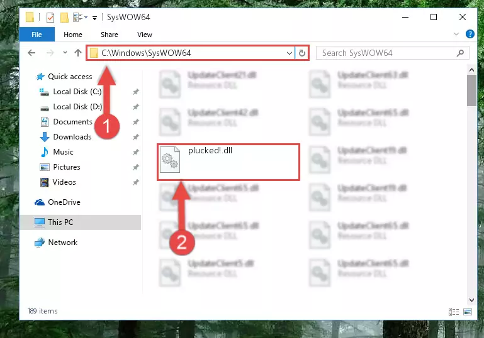484x338 pixels.
Task: Click the C:\Windows\SysWOW64 address bar
Action: coord(191,53)
